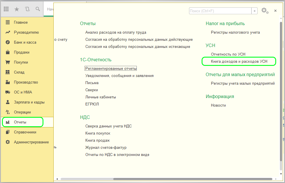Screen dimensions: 285x183
Task: Open Книга покупок report
Action: pos(98,133)
